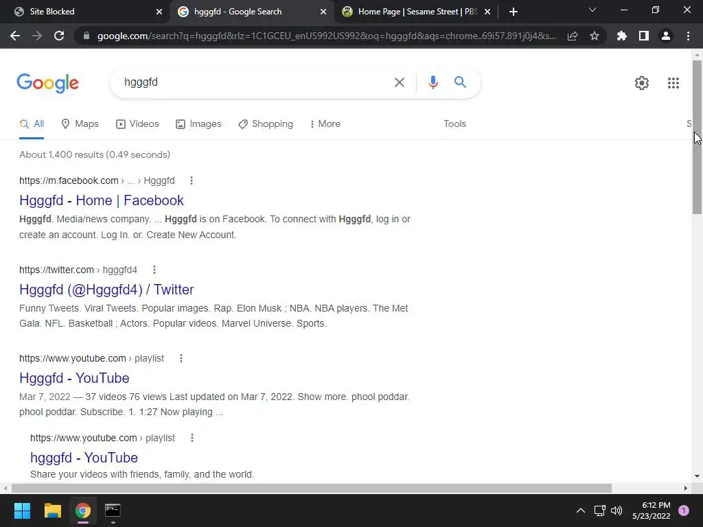Open the Chrome profile icon
Screen dimensions: 703x527
[x=666, y=36]
